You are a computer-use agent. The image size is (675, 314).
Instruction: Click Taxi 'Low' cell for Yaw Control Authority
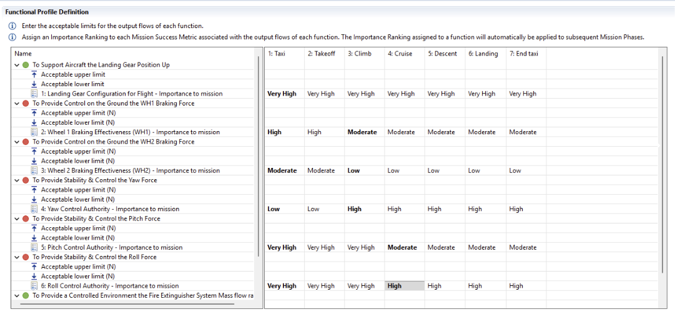(284, 209)
